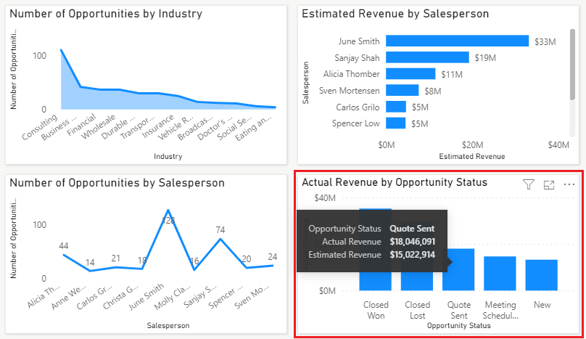Select the New status column
Screen dimensions: 586x339
click(541, 275)
